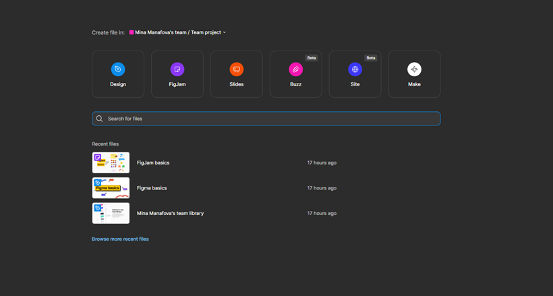Focus the Search for files field
The image size is (553, 296).
[x=270, y=119]
